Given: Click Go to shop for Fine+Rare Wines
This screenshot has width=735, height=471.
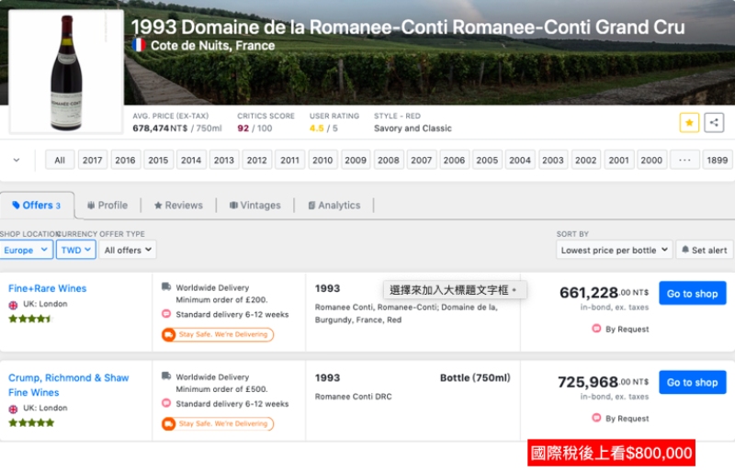Looking at the screenshot, I should point(693,294).
